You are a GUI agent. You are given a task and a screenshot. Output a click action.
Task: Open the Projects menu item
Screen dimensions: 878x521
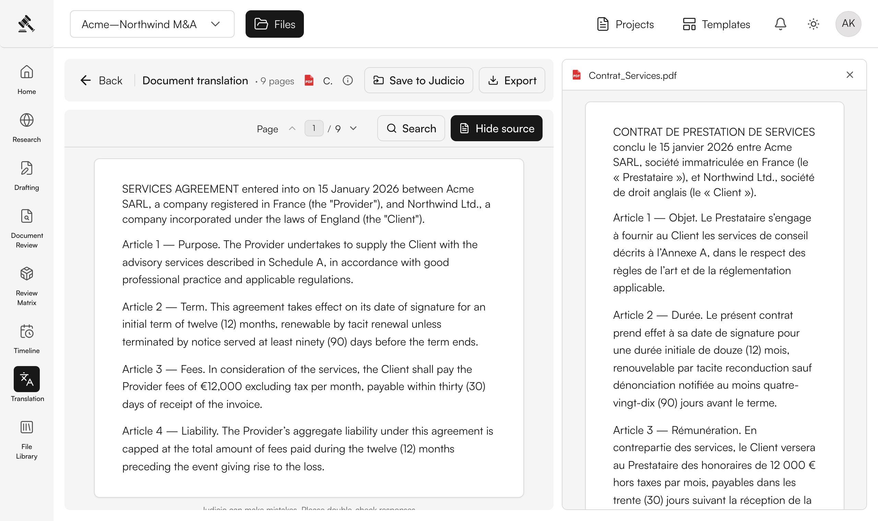coord(626,24)
